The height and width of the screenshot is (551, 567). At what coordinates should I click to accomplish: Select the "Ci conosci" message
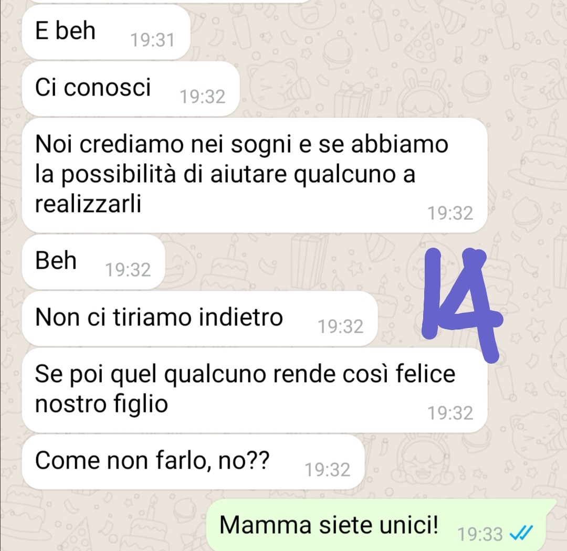click(131, 89)
